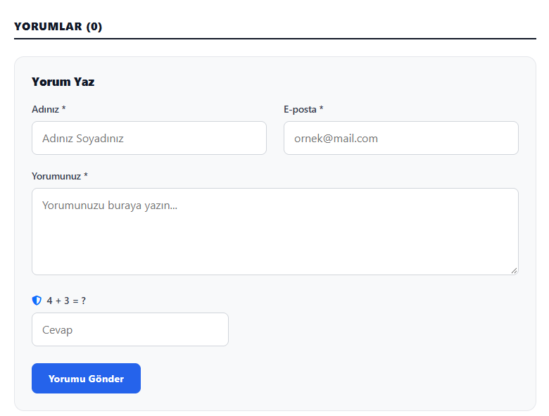Screen dimensions: 549x416
Task: Click the required asterisk beside E-posta
Action: 321,108
